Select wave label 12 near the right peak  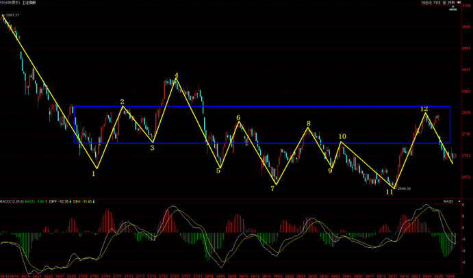tap(424, 108)
